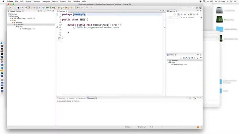
Task: Expand the JRE System Library node
Action: point(10,18)
